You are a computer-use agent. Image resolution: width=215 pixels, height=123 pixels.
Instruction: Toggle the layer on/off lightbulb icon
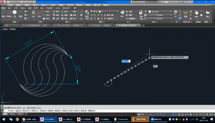pyautogui.click(x=92, y=11)
